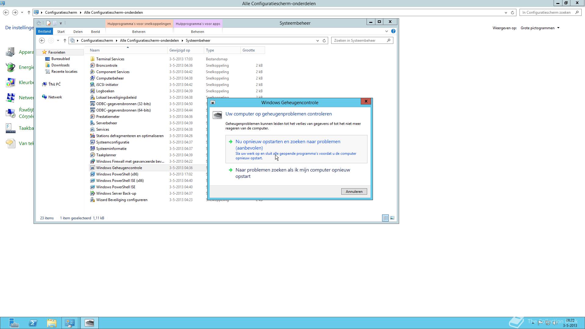Click the Zoeken in Systeembeheer search box
Screen dimensions: 585x329
[x=362, y=41]
